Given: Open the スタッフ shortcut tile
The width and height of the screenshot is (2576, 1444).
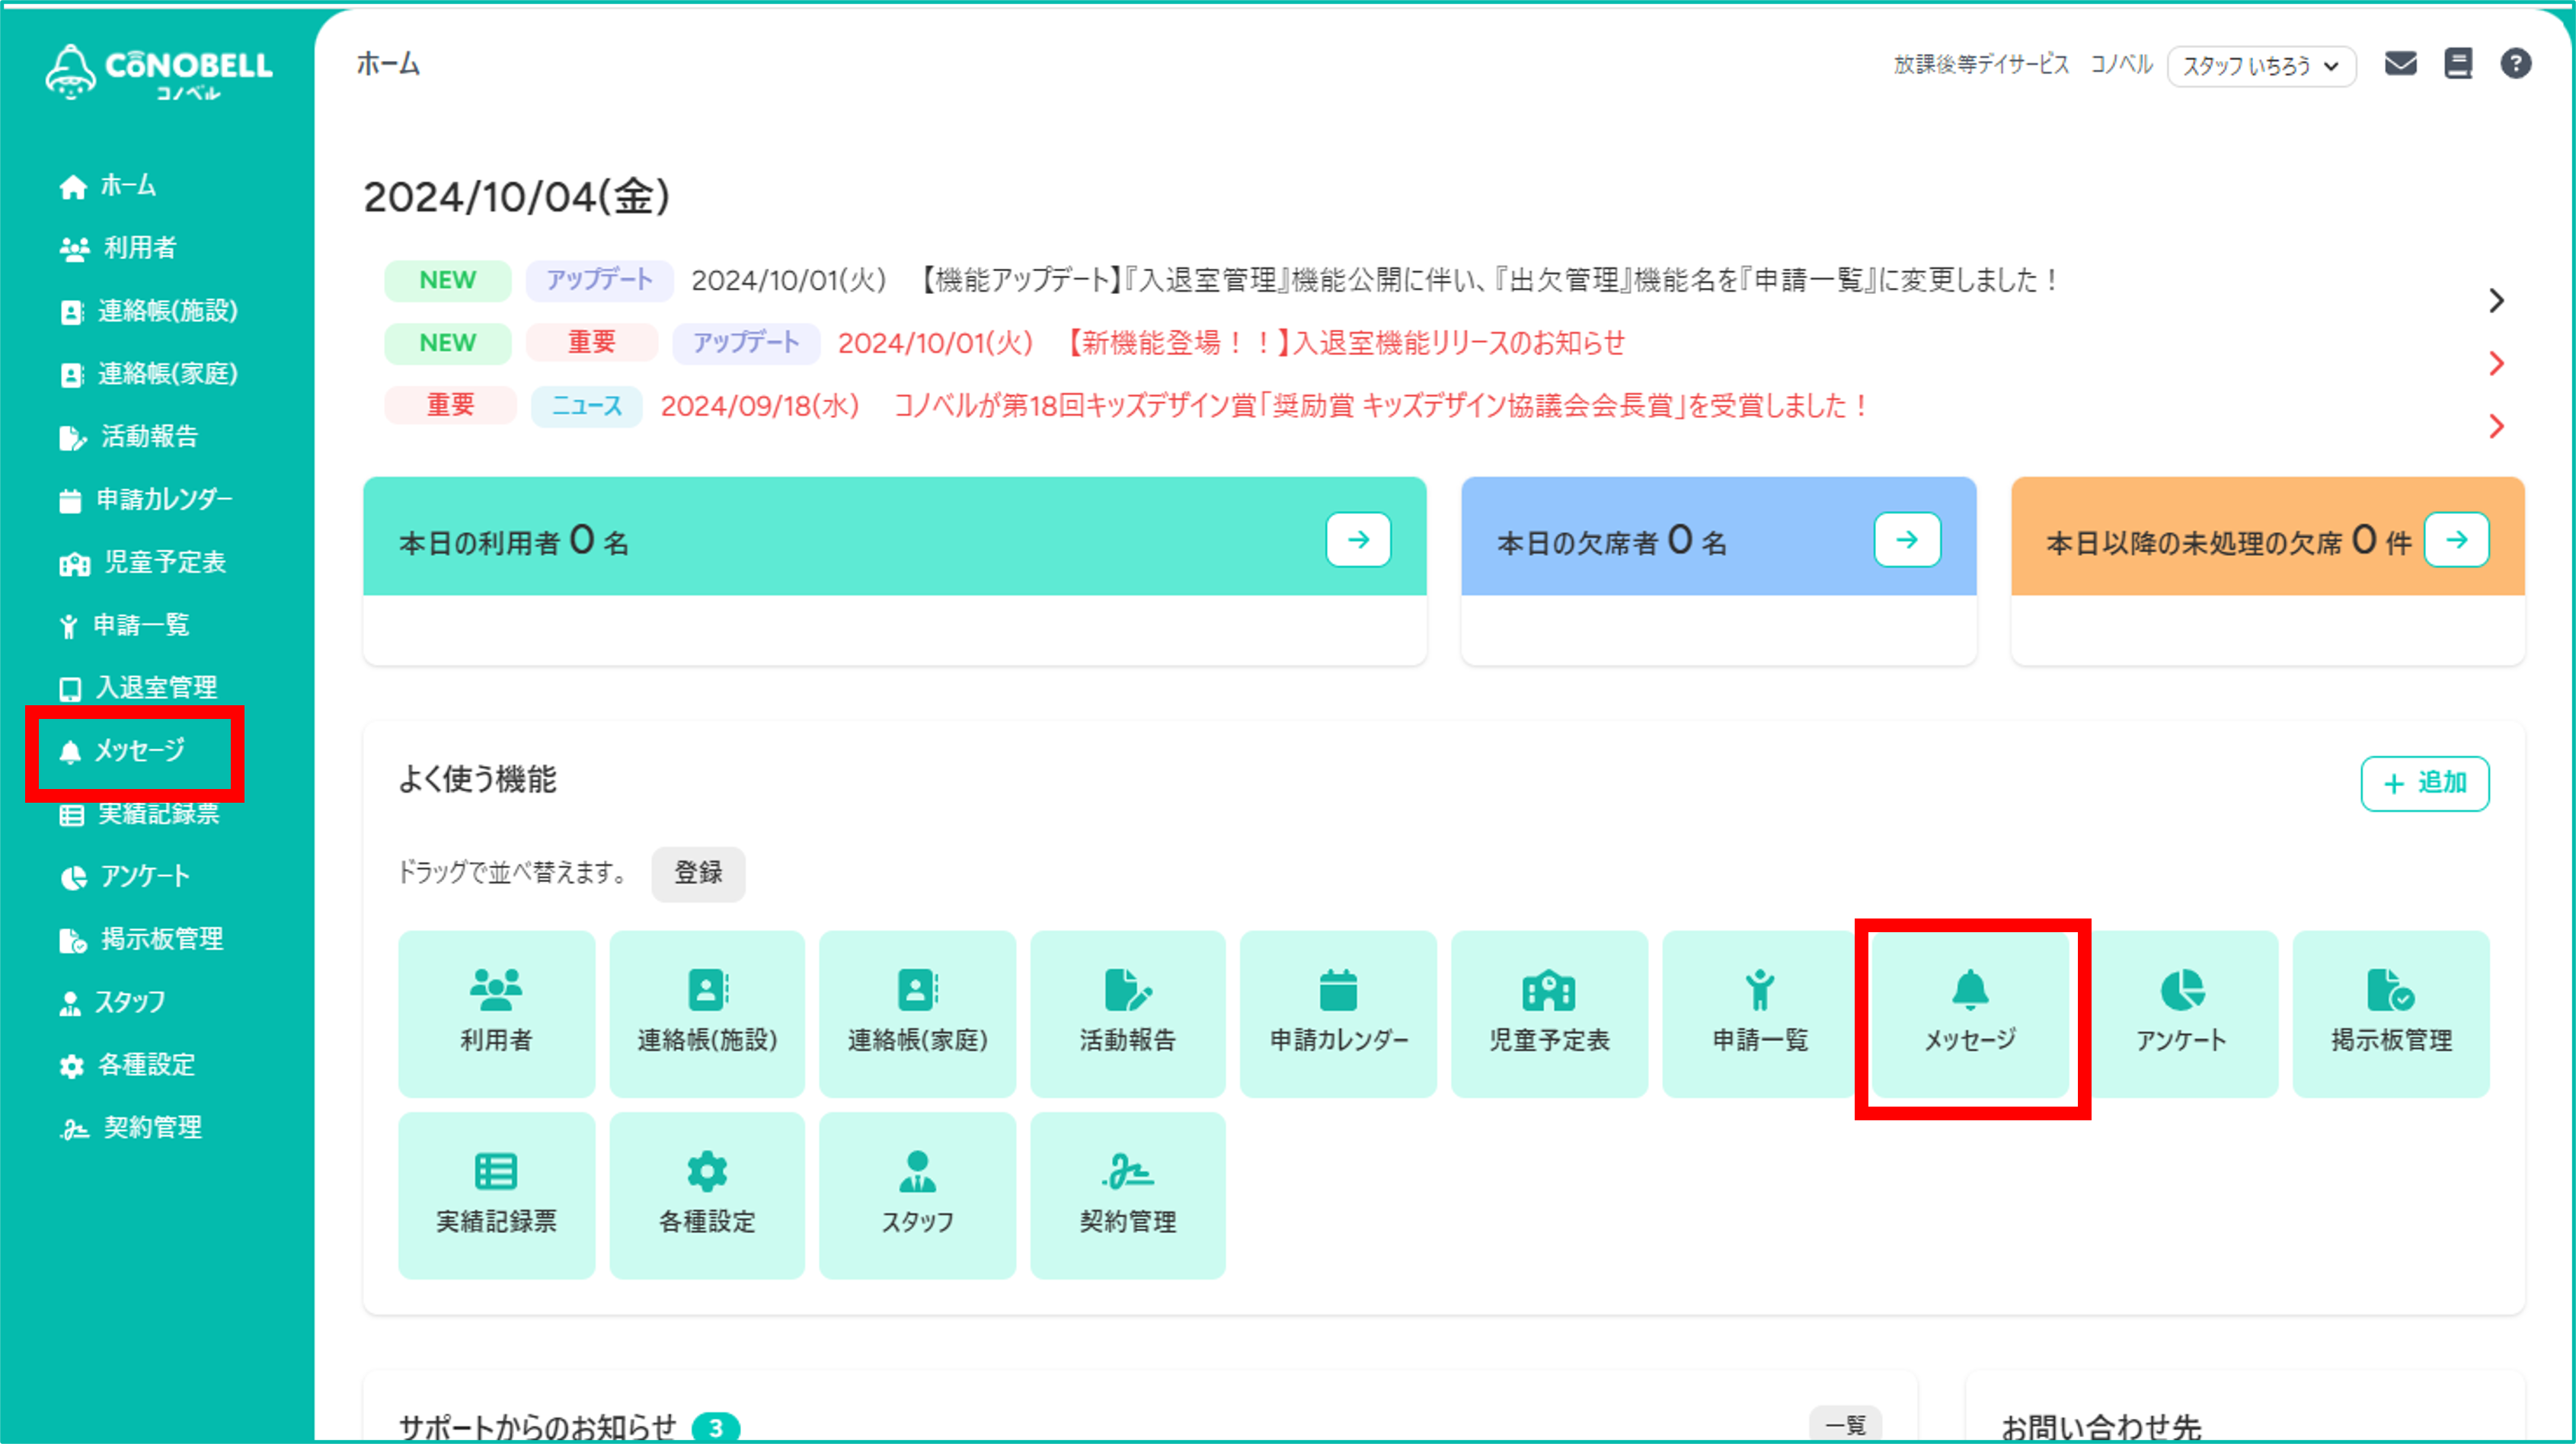Looking at the screenshot, I should [x=917, y=1195].
